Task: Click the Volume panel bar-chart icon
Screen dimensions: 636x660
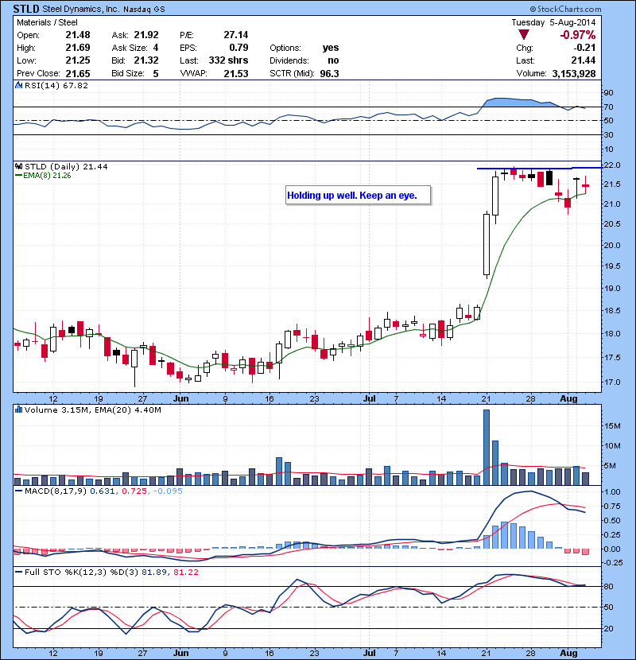Action: pyautogui.click(x=18, y=410)
